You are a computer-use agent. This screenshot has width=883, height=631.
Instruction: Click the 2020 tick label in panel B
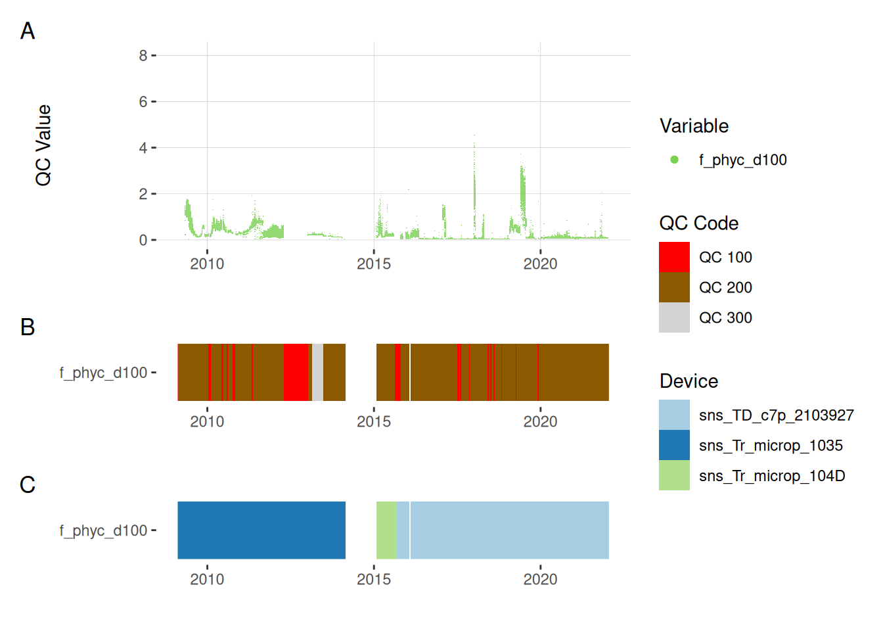[540, 421]
